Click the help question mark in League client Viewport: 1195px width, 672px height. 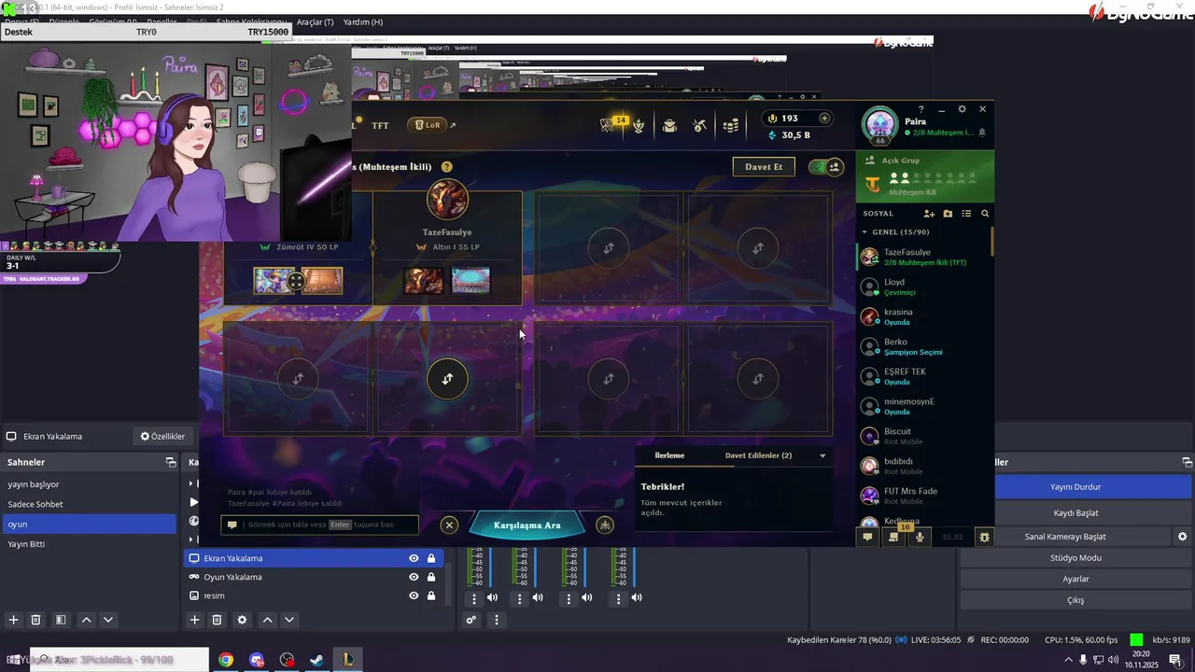click(921, 109)
